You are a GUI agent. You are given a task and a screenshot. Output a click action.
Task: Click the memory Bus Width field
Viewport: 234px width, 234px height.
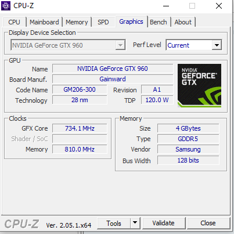point(188,160)
